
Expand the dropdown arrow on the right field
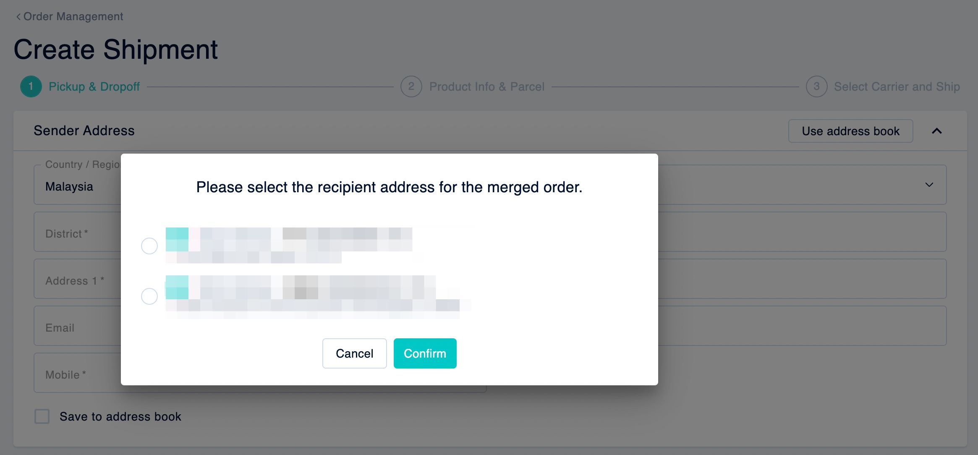tap(929, 185)
